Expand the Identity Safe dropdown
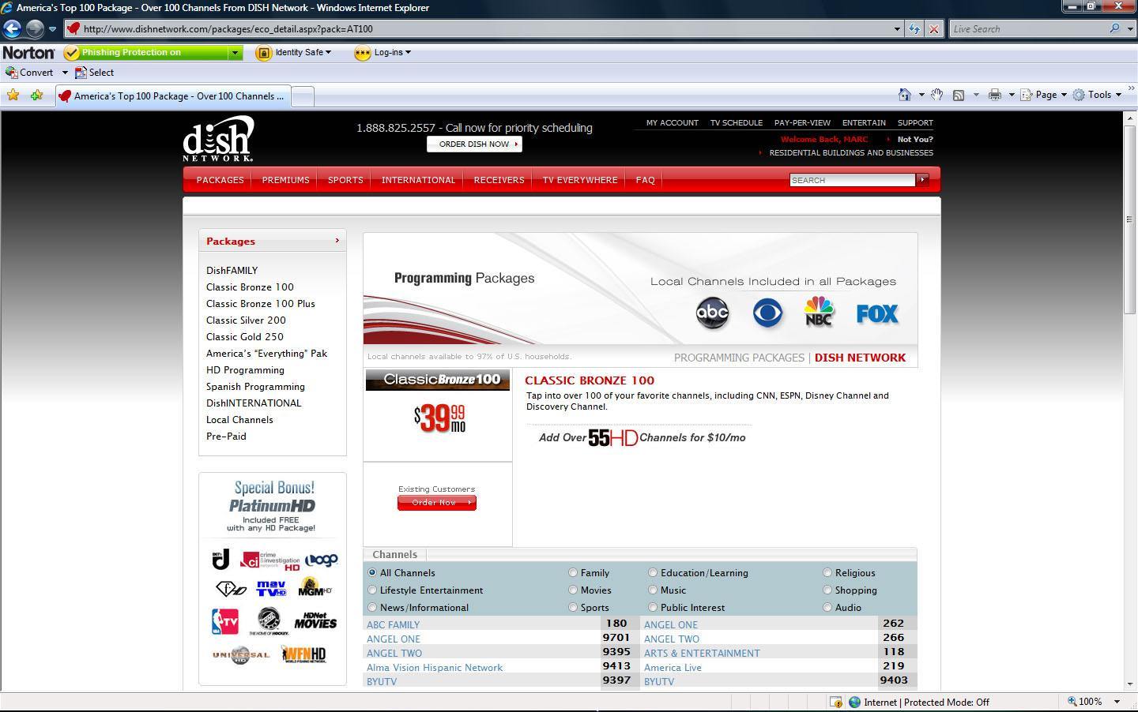 tap(328, 52)
